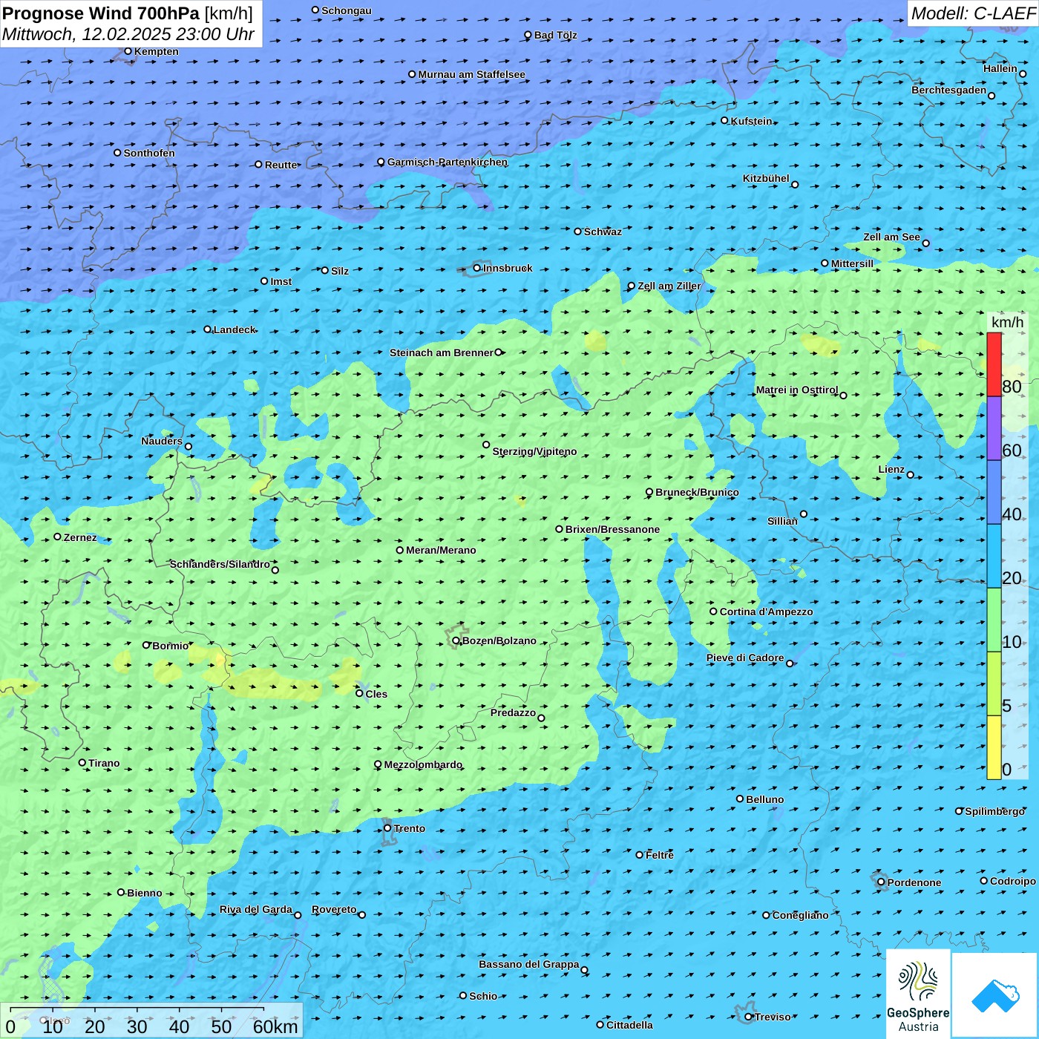Select the Kufstein city marker

(725, 120)
